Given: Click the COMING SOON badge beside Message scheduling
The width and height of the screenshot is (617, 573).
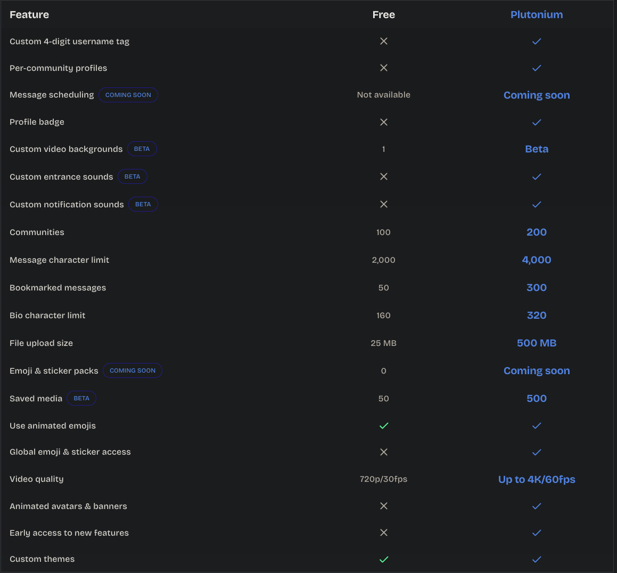Looking at the screenshot, I should [128, 95].
